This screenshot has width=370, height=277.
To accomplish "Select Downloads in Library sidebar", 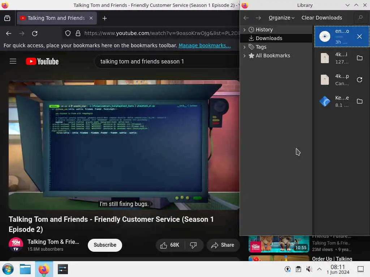I will [269, 38].
